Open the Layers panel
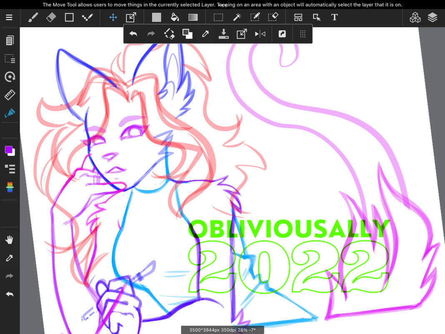 (432, 17)
